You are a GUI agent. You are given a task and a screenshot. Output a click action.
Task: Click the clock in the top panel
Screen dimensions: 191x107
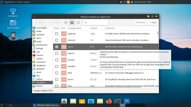point(142,2)
